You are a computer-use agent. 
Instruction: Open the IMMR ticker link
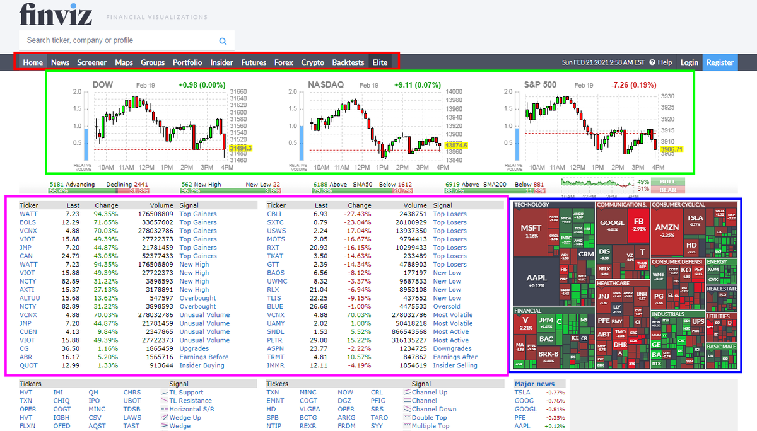pos(276,365)
